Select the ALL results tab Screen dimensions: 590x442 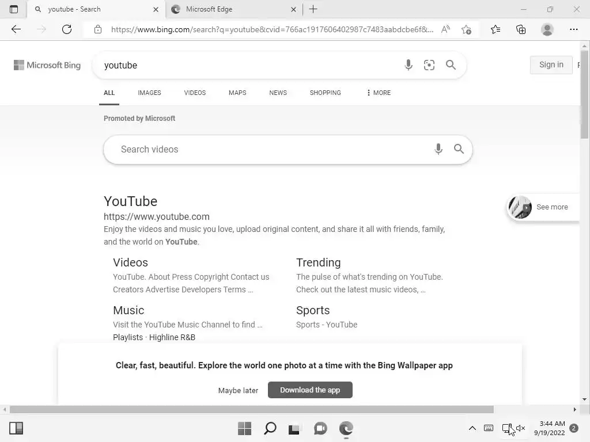tap(109, 93)
